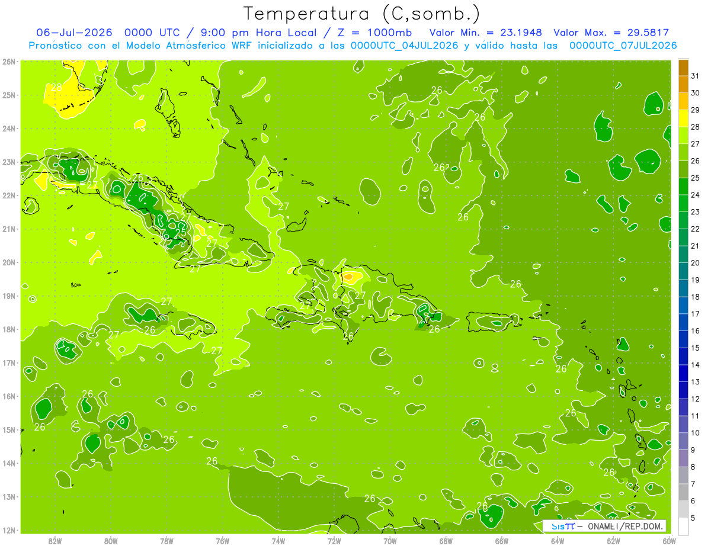
Task: Pick the lime color bar segment between 27 and 28
Action: click(x=683, y=136)
